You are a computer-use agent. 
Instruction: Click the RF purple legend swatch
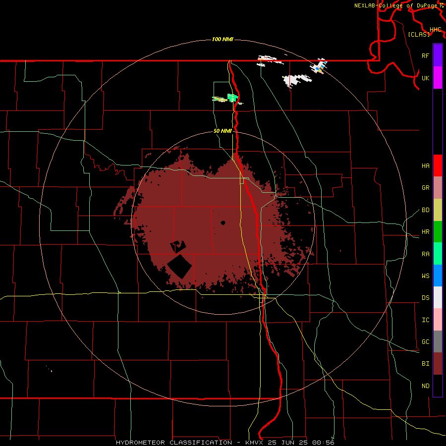tap(438, 56)
